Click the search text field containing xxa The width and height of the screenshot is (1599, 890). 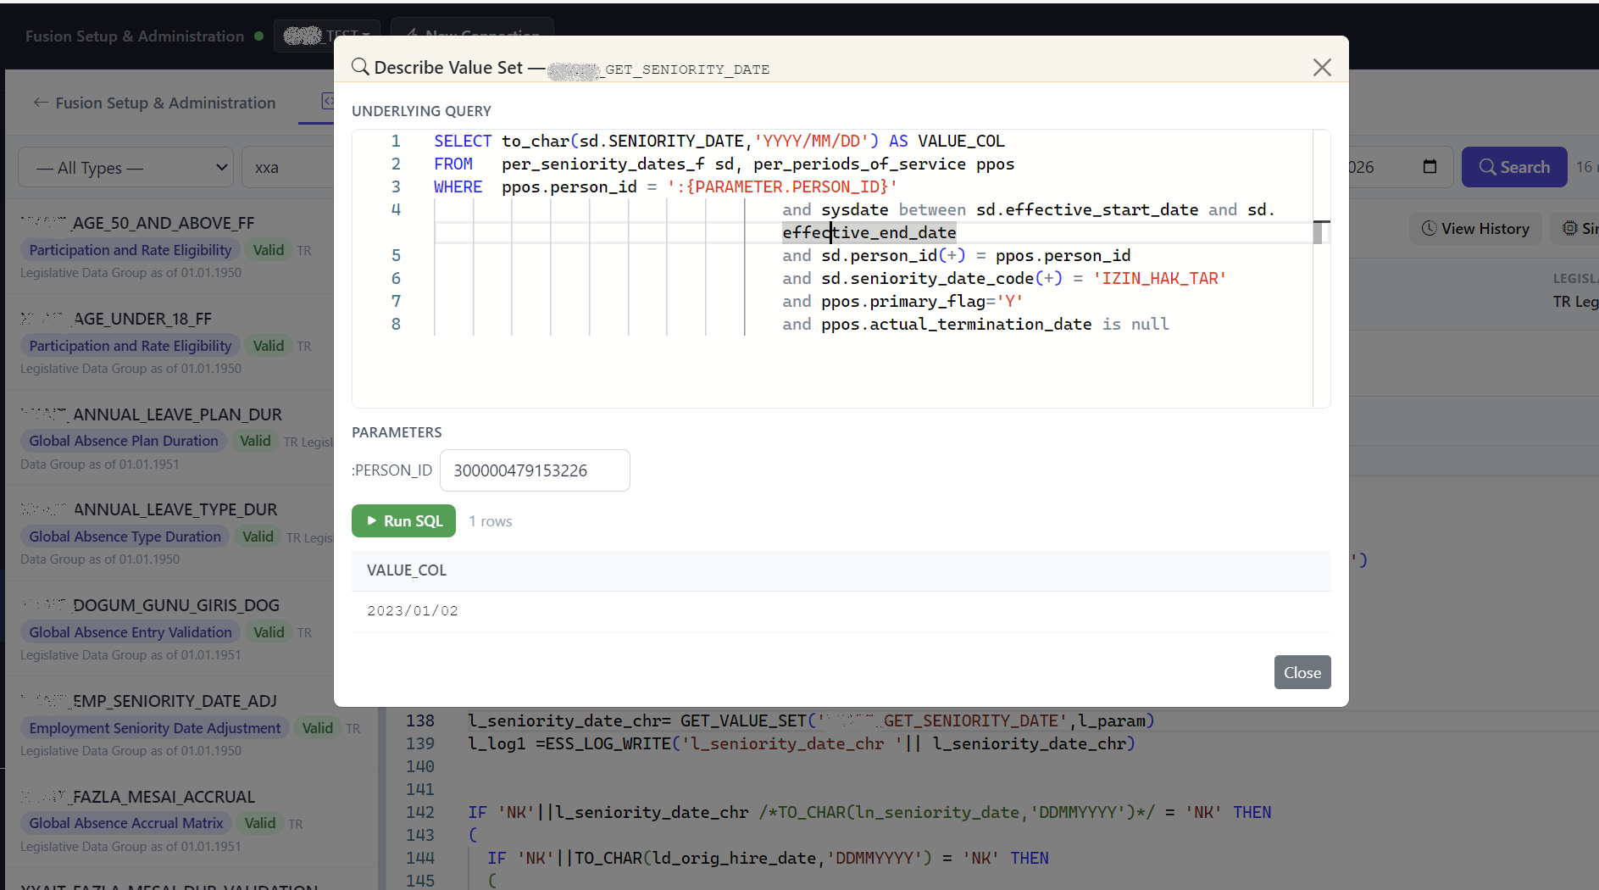pos(288,168)
